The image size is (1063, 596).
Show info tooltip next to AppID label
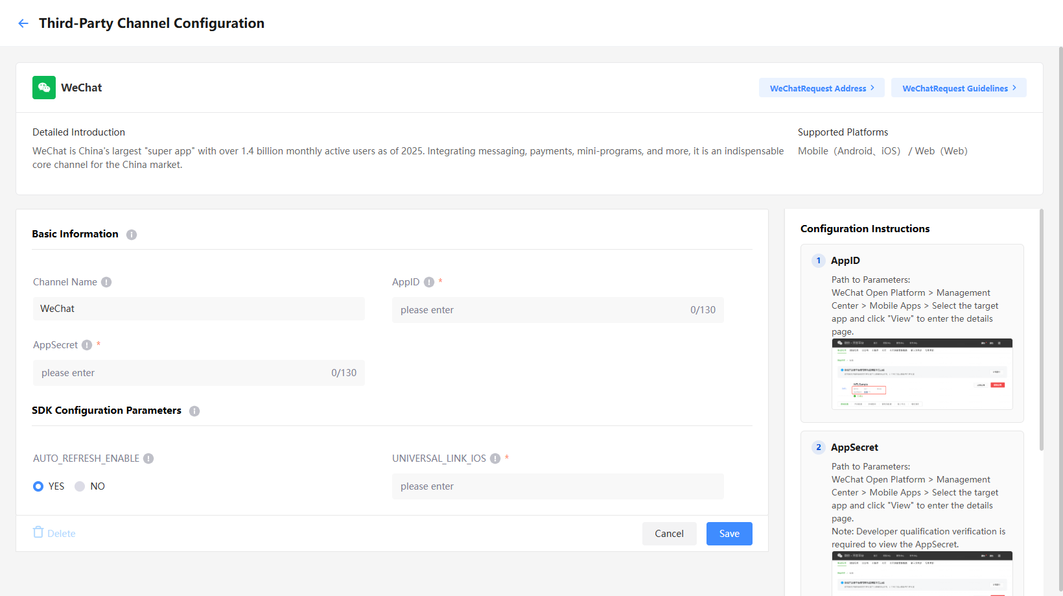click(x=429, y=282)
